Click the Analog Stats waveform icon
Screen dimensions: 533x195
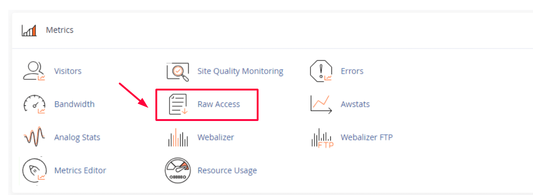coord(34,137)
